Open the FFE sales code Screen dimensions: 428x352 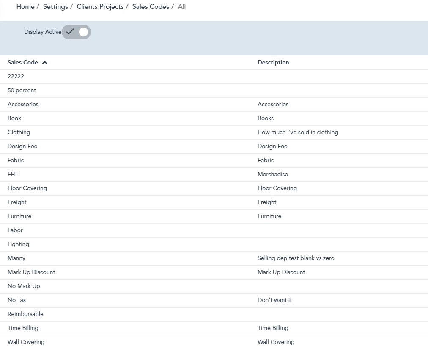pos(13,174)
